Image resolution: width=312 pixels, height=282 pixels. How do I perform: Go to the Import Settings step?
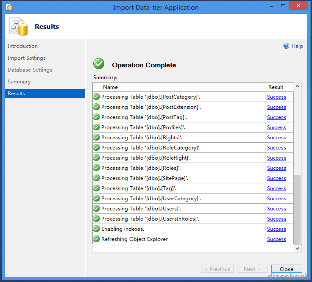(27, 58)
